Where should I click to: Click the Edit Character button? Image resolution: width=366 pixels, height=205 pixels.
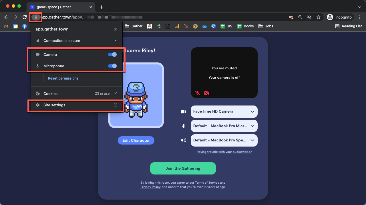tap(136, 140)
